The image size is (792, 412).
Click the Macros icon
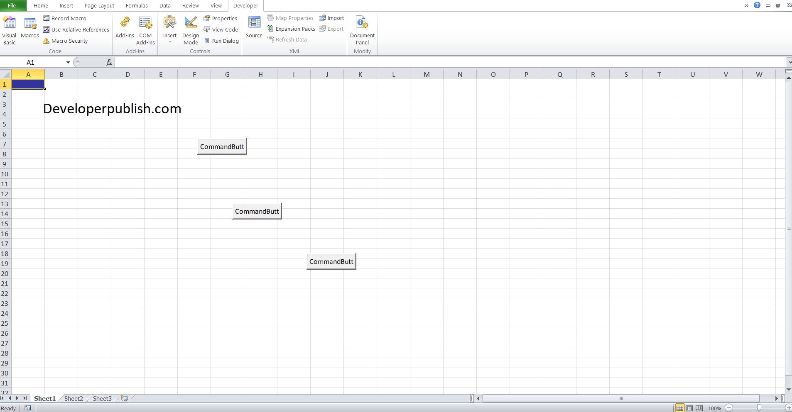tap(29, 29)
